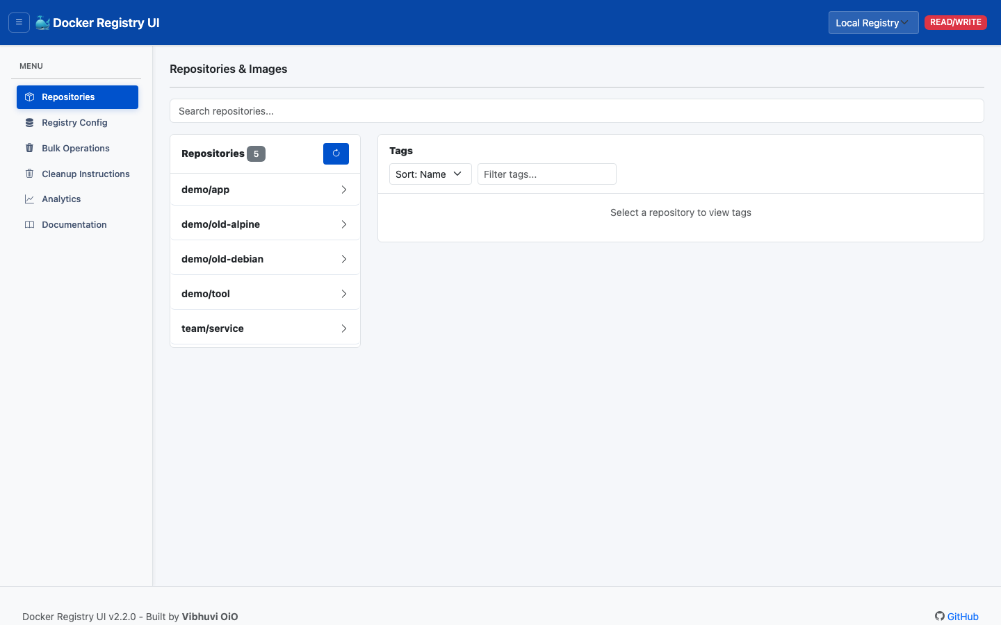The width and height of the screenshot is (1001, 625).
Task: Click the Registry Config database icon
Action: coord(29,123)
